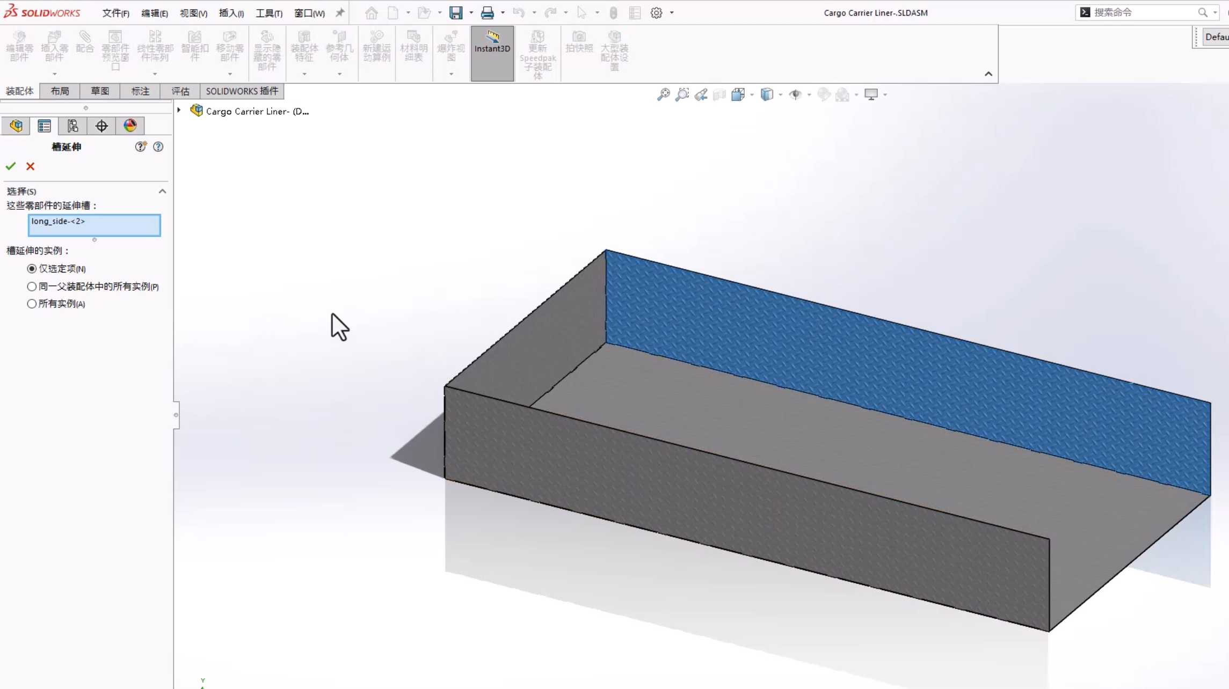The width and height of the screenshot is (1229, 689).
Task: Click the Section View icon
Action: tap(719, 95)
